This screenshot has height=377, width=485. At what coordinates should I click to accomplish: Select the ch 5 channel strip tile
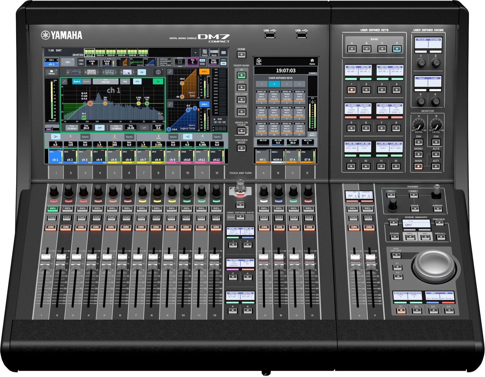coord(114,156)
